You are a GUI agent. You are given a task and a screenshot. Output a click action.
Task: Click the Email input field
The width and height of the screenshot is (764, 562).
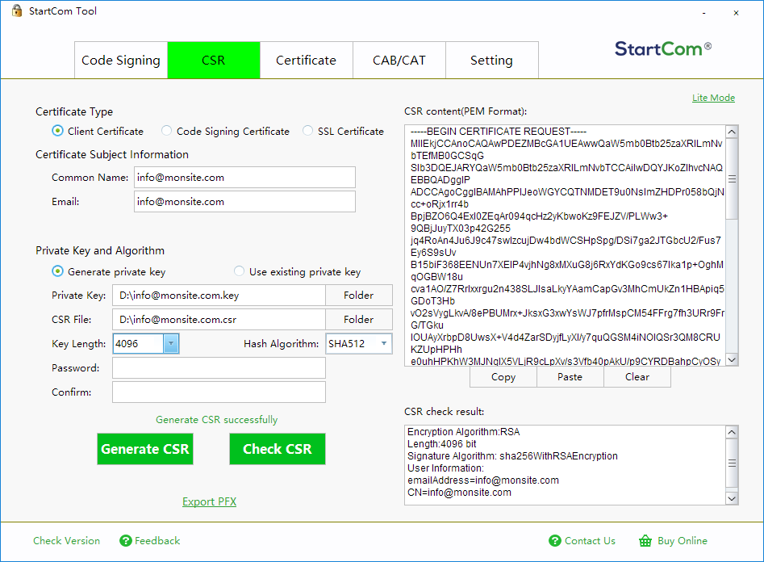(244, 202)
